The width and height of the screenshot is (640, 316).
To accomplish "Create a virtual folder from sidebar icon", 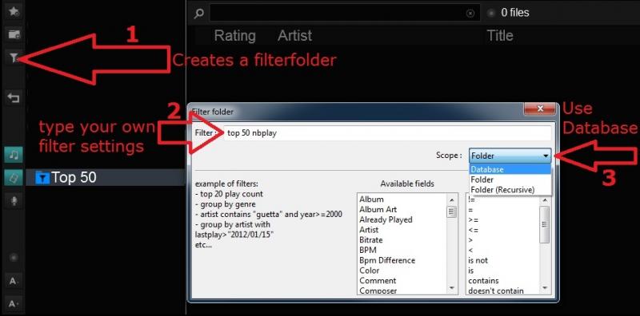I will 14,34.
